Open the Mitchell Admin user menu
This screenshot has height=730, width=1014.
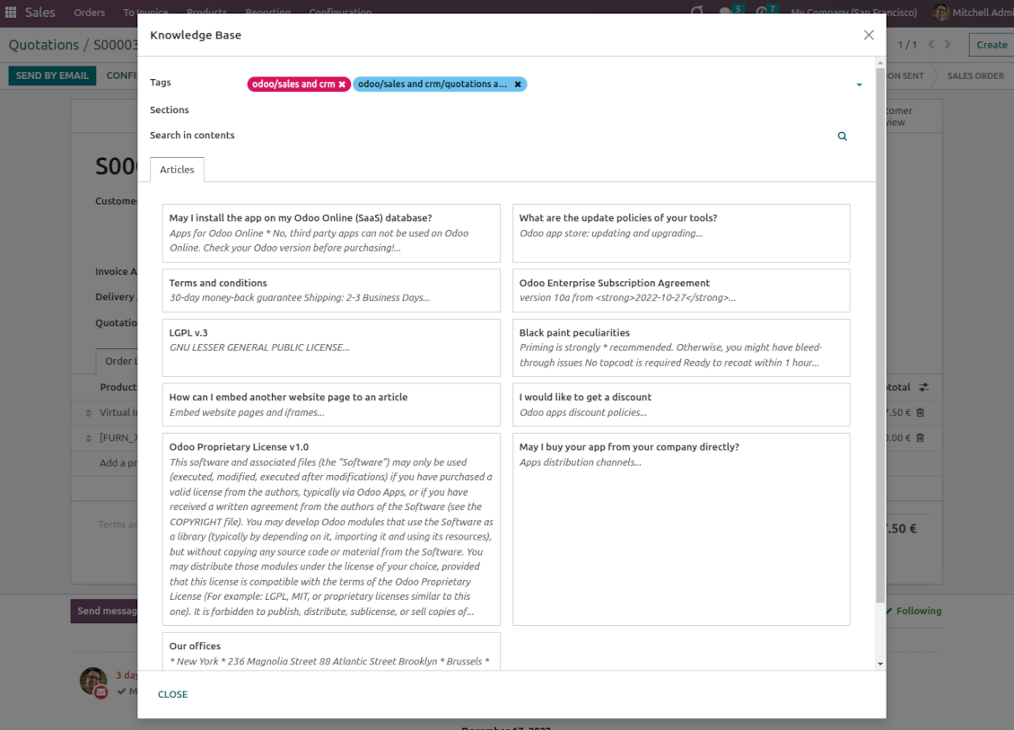coord(973,13)
